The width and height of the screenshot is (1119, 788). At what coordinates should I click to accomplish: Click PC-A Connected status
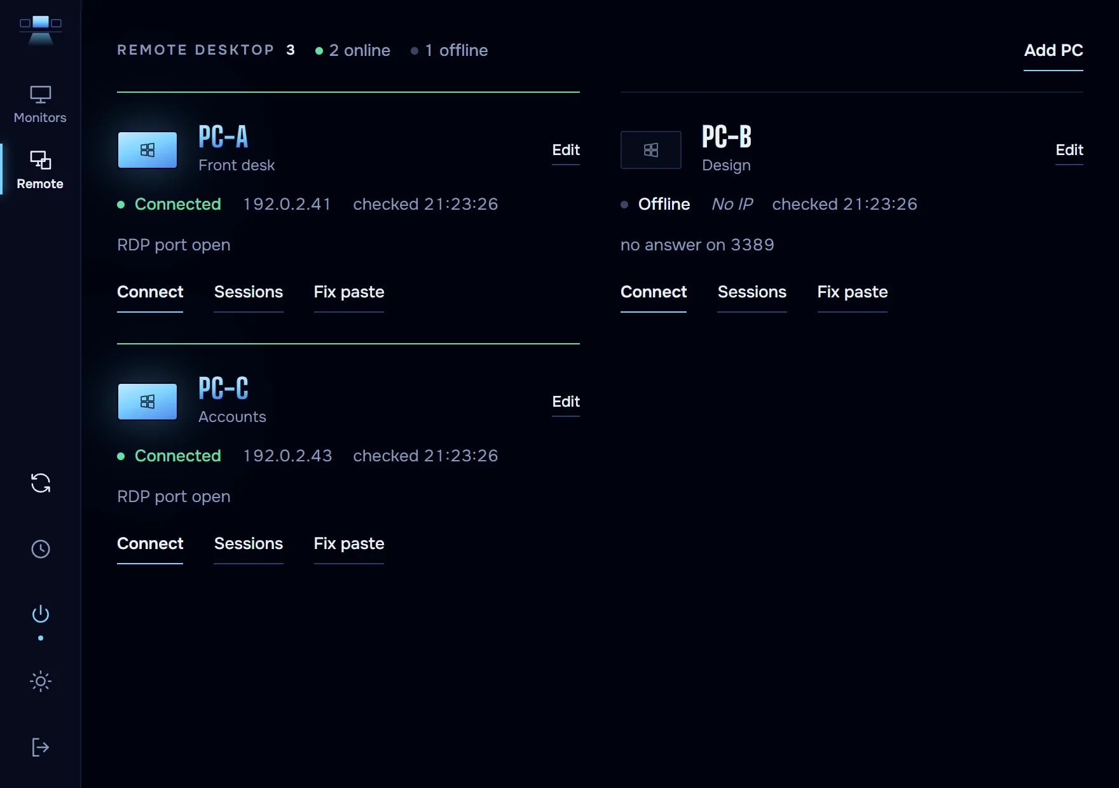tap(169, 204)
